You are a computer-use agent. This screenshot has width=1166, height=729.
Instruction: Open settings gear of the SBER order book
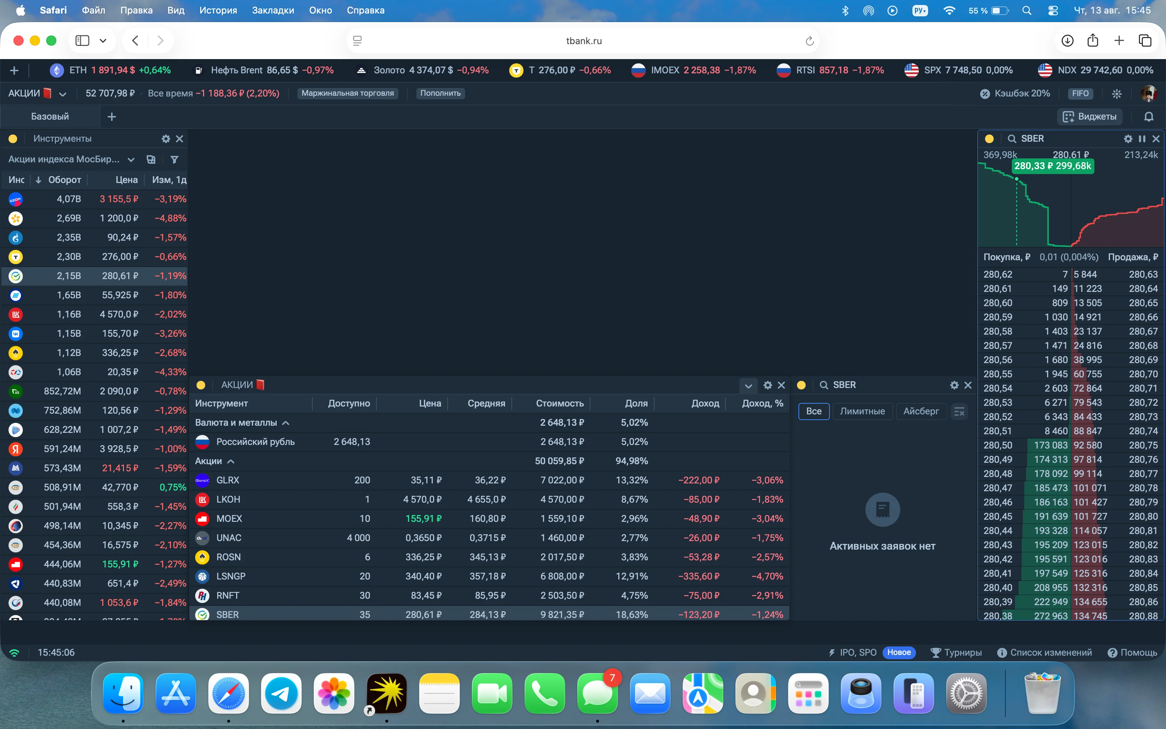[1128, 139]
